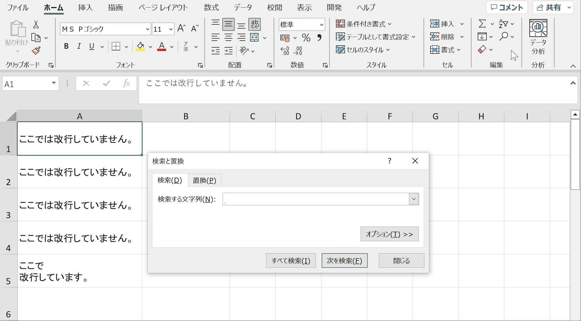Align text right icon
This screenshot has height=321, width=581.
click(241, 38)
